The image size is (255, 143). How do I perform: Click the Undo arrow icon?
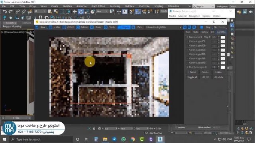[5, 12]
